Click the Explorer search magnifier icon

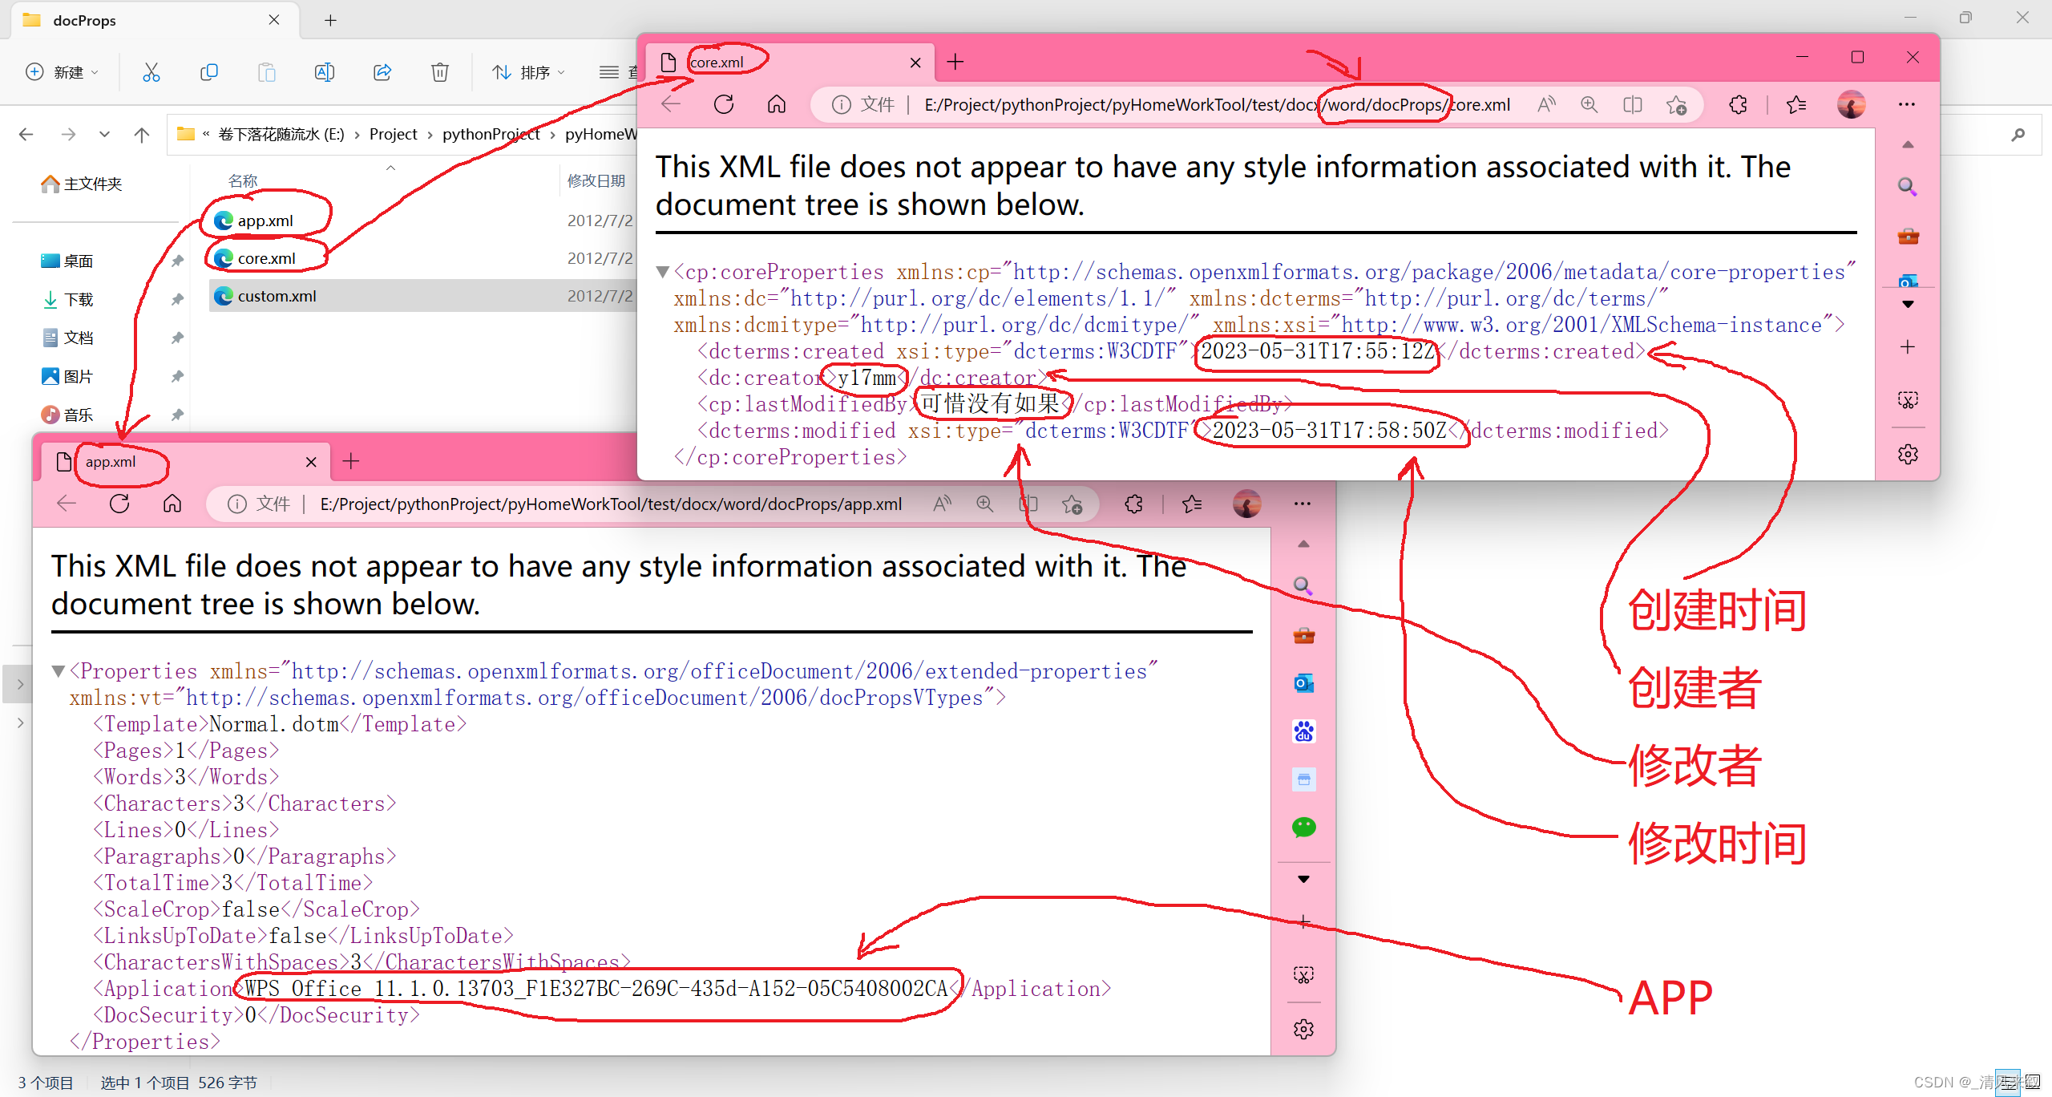(x=2018, y=135)
